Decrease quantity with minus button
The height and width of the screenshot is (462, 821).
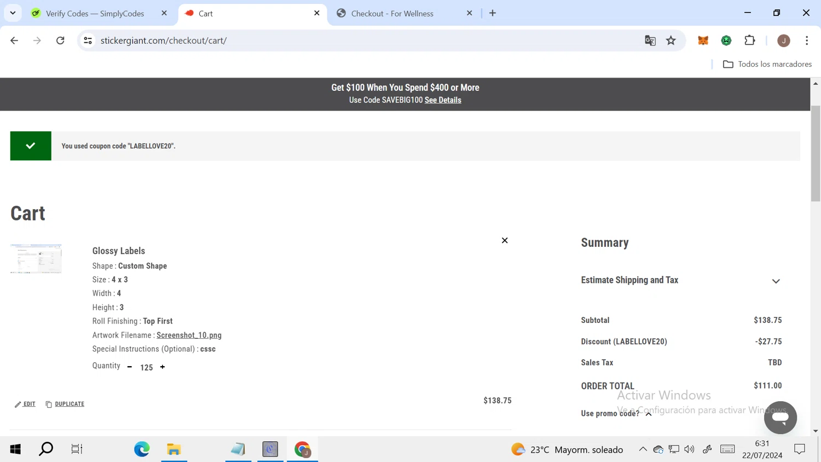(130, 367)
